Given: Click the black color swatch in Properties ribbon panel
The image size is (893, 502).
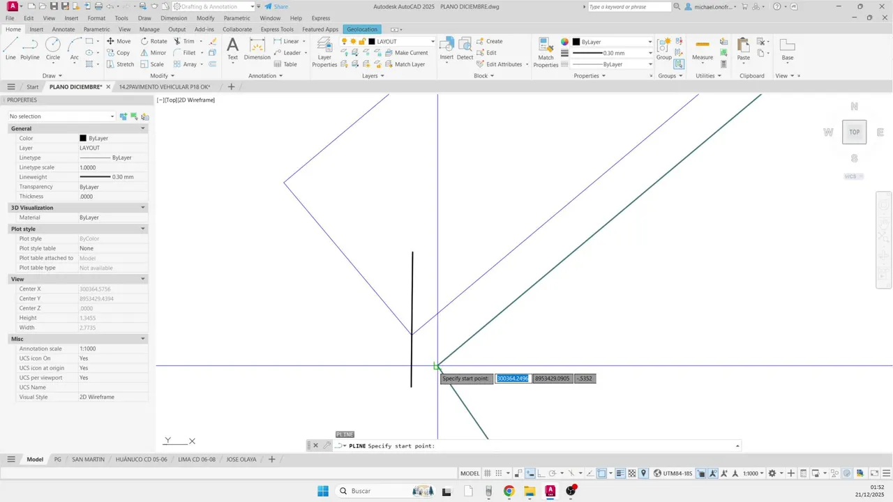Looking at the screenshot, I should (576, 42).
